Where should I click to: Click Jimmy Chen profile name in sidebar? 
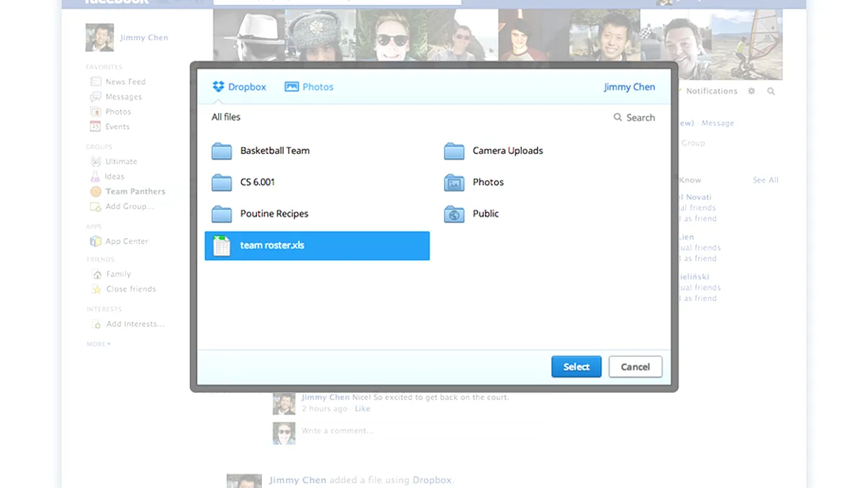point(144,38)
